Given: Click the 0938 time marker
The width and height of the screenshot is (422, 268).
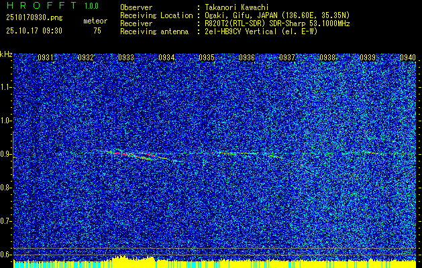Looking at the screenshot, I should click(327, 58).
